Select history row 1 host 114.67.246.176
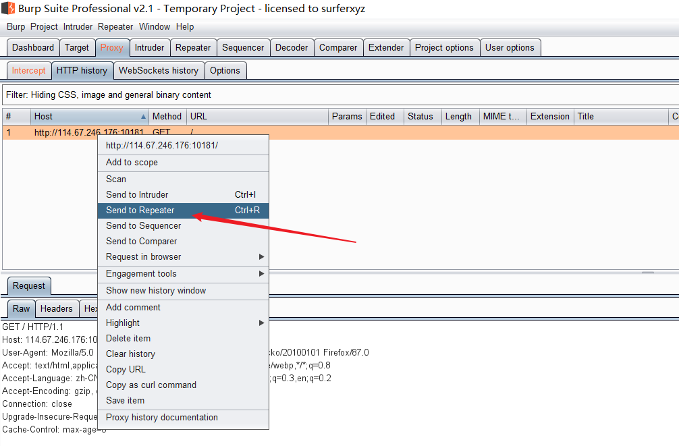The image size is (679, 446). (x=340, y=132)
